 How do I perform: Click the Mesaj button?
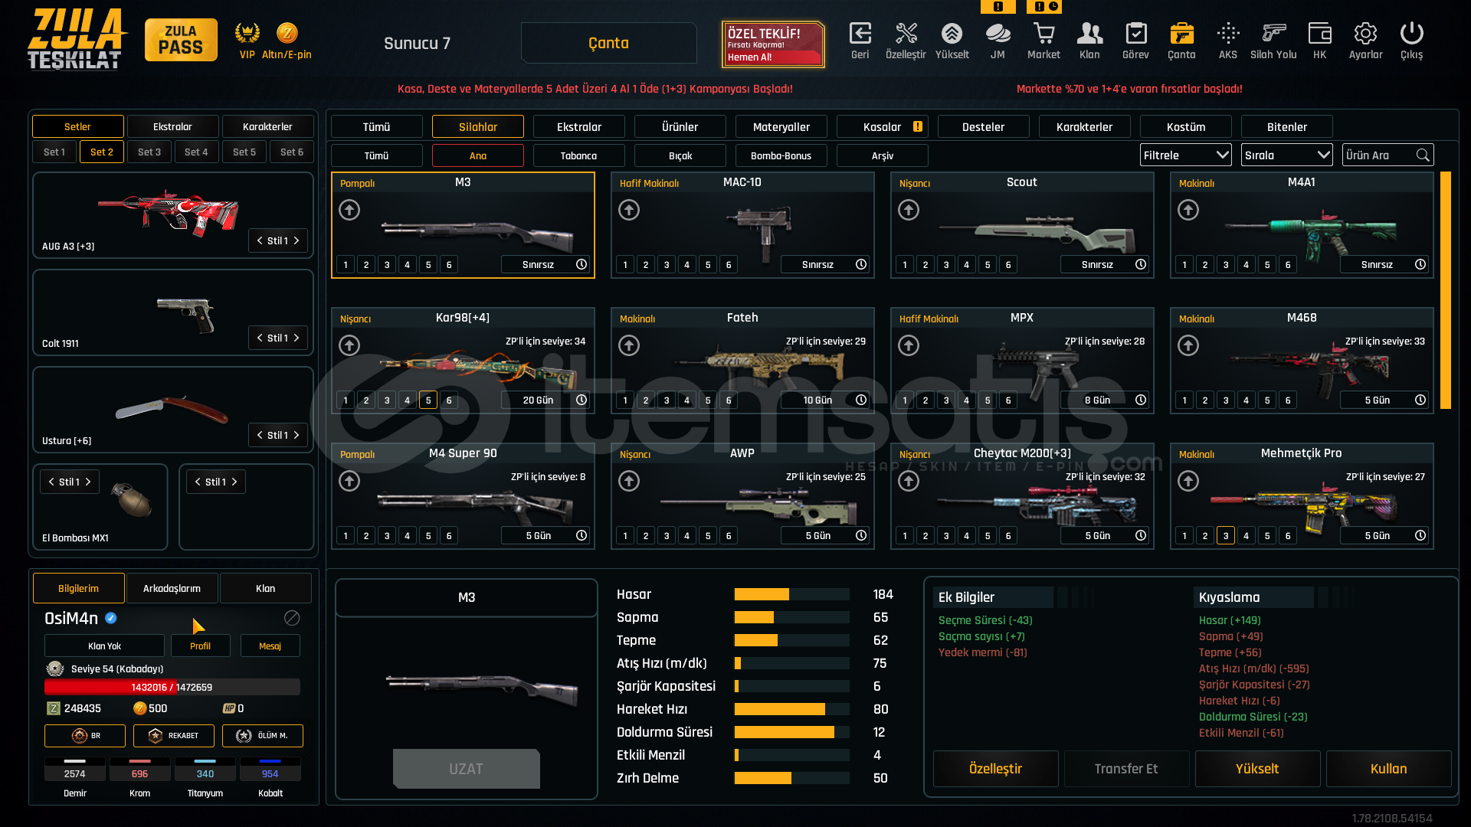pos(270,646)
